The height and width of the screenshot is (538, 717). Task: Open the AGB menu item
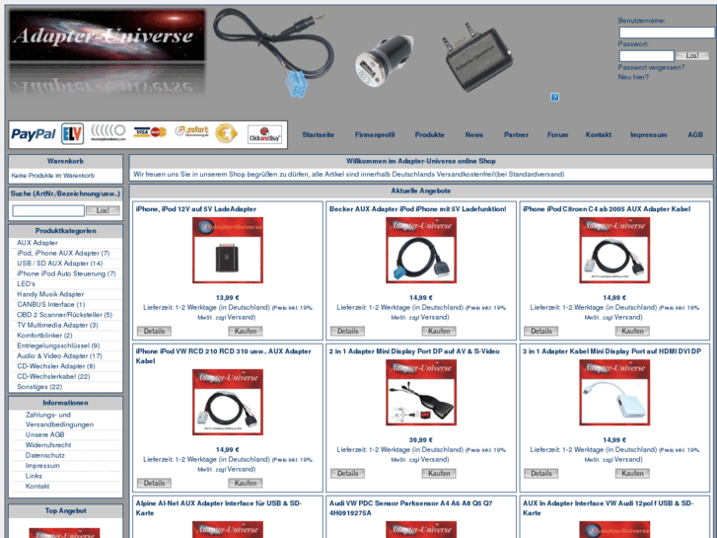695,134
